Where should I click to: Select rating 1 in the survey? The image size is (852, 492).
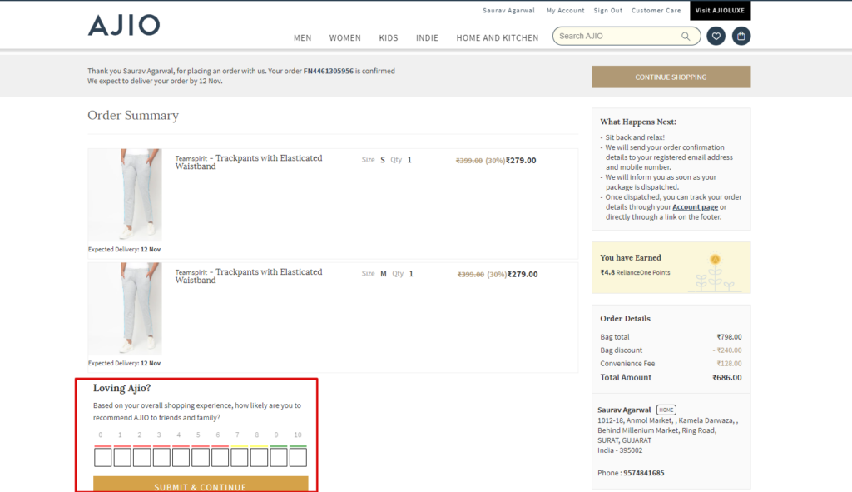pyautogui.click(x=122, y=457)
